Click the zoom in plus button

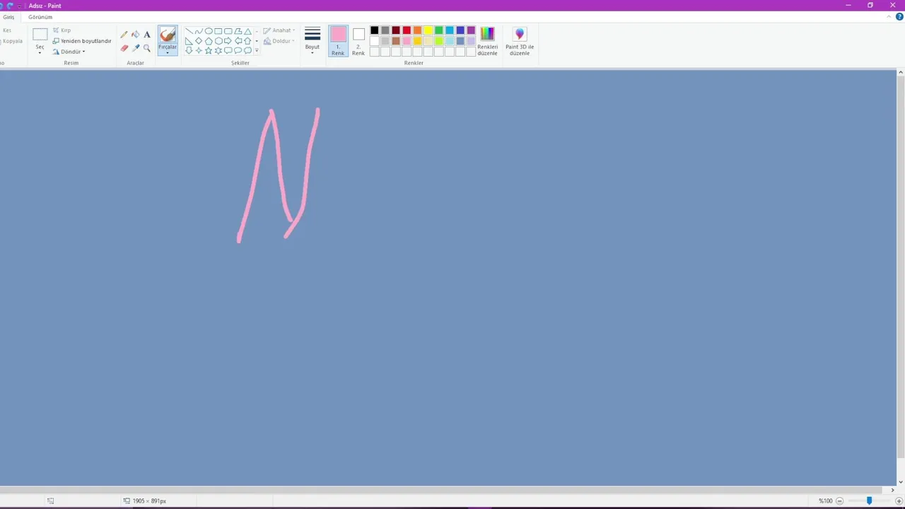[x=899, y=501]
